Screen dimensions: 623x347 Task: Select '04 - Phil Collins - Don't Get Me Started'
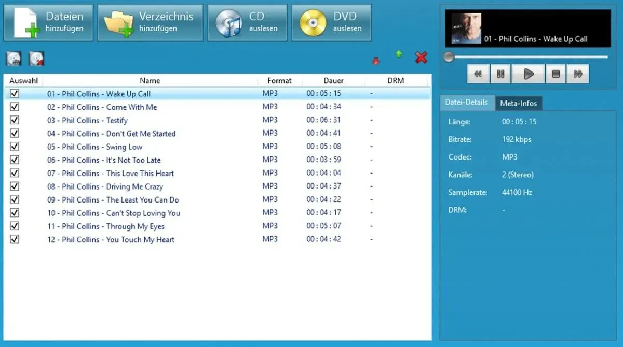[112, 134]
